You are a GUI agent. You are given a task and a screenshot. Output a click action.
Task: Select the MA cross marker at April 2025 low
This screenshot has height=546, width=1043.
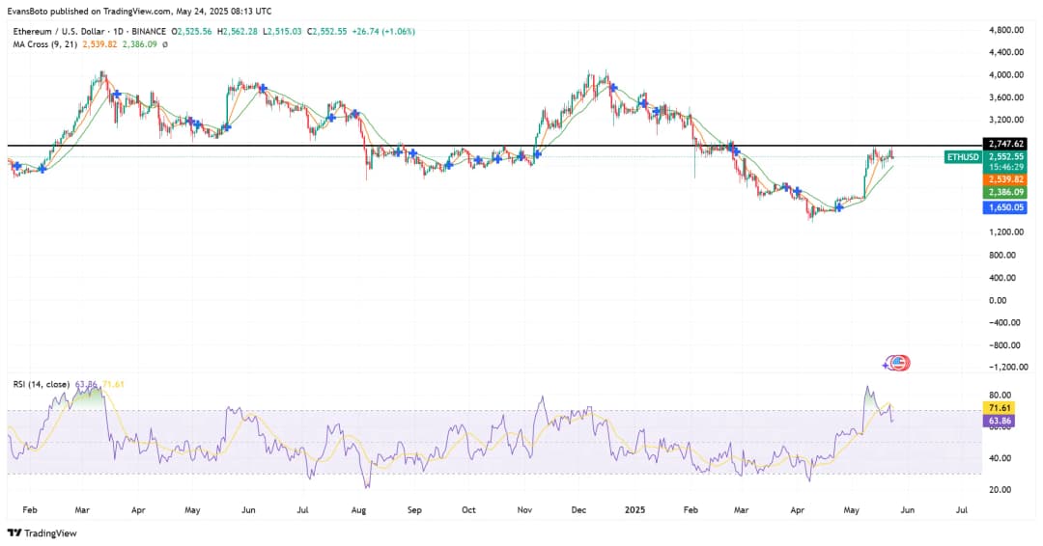tap(839, 207)
